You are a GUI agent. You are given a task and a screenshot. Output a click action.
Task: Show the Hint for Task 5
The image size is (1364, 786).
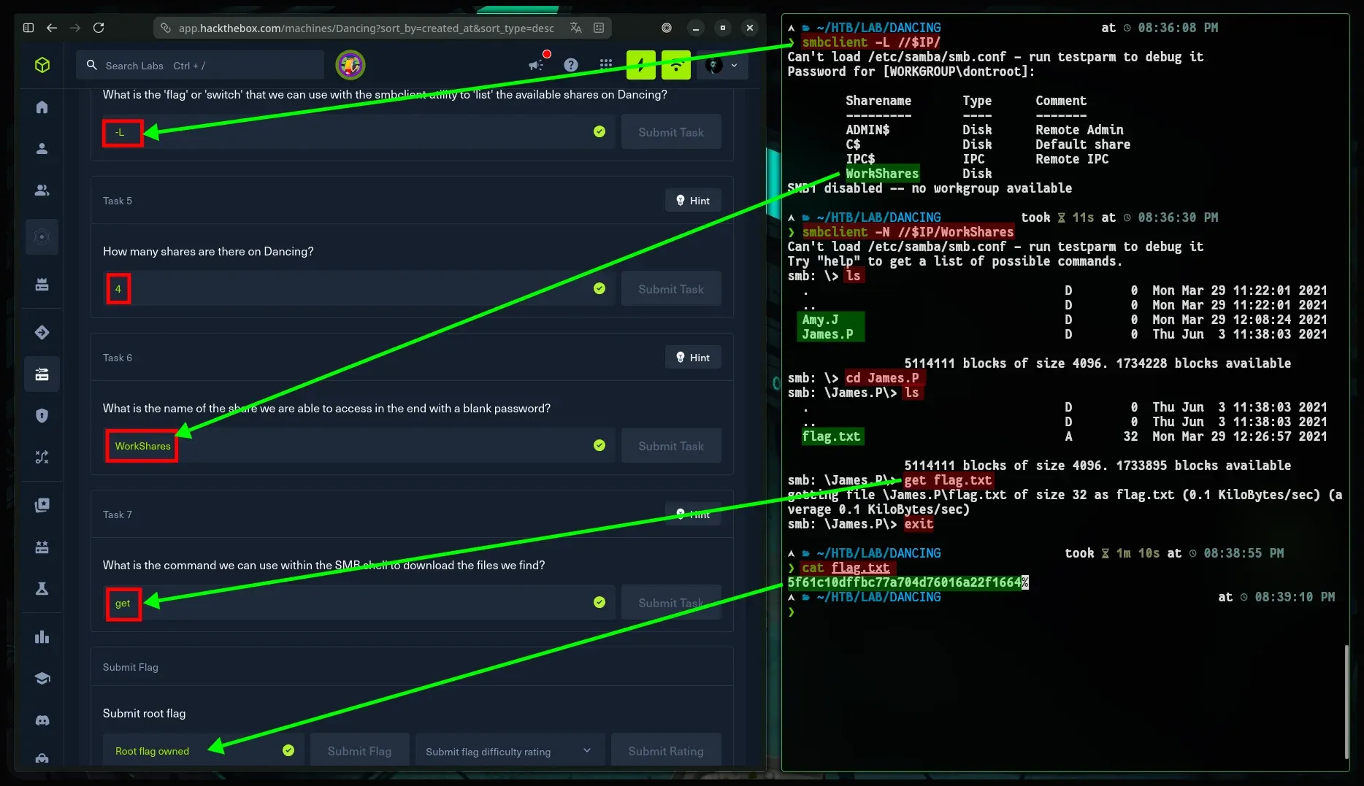pyautogui.click(x=693, y=201)
